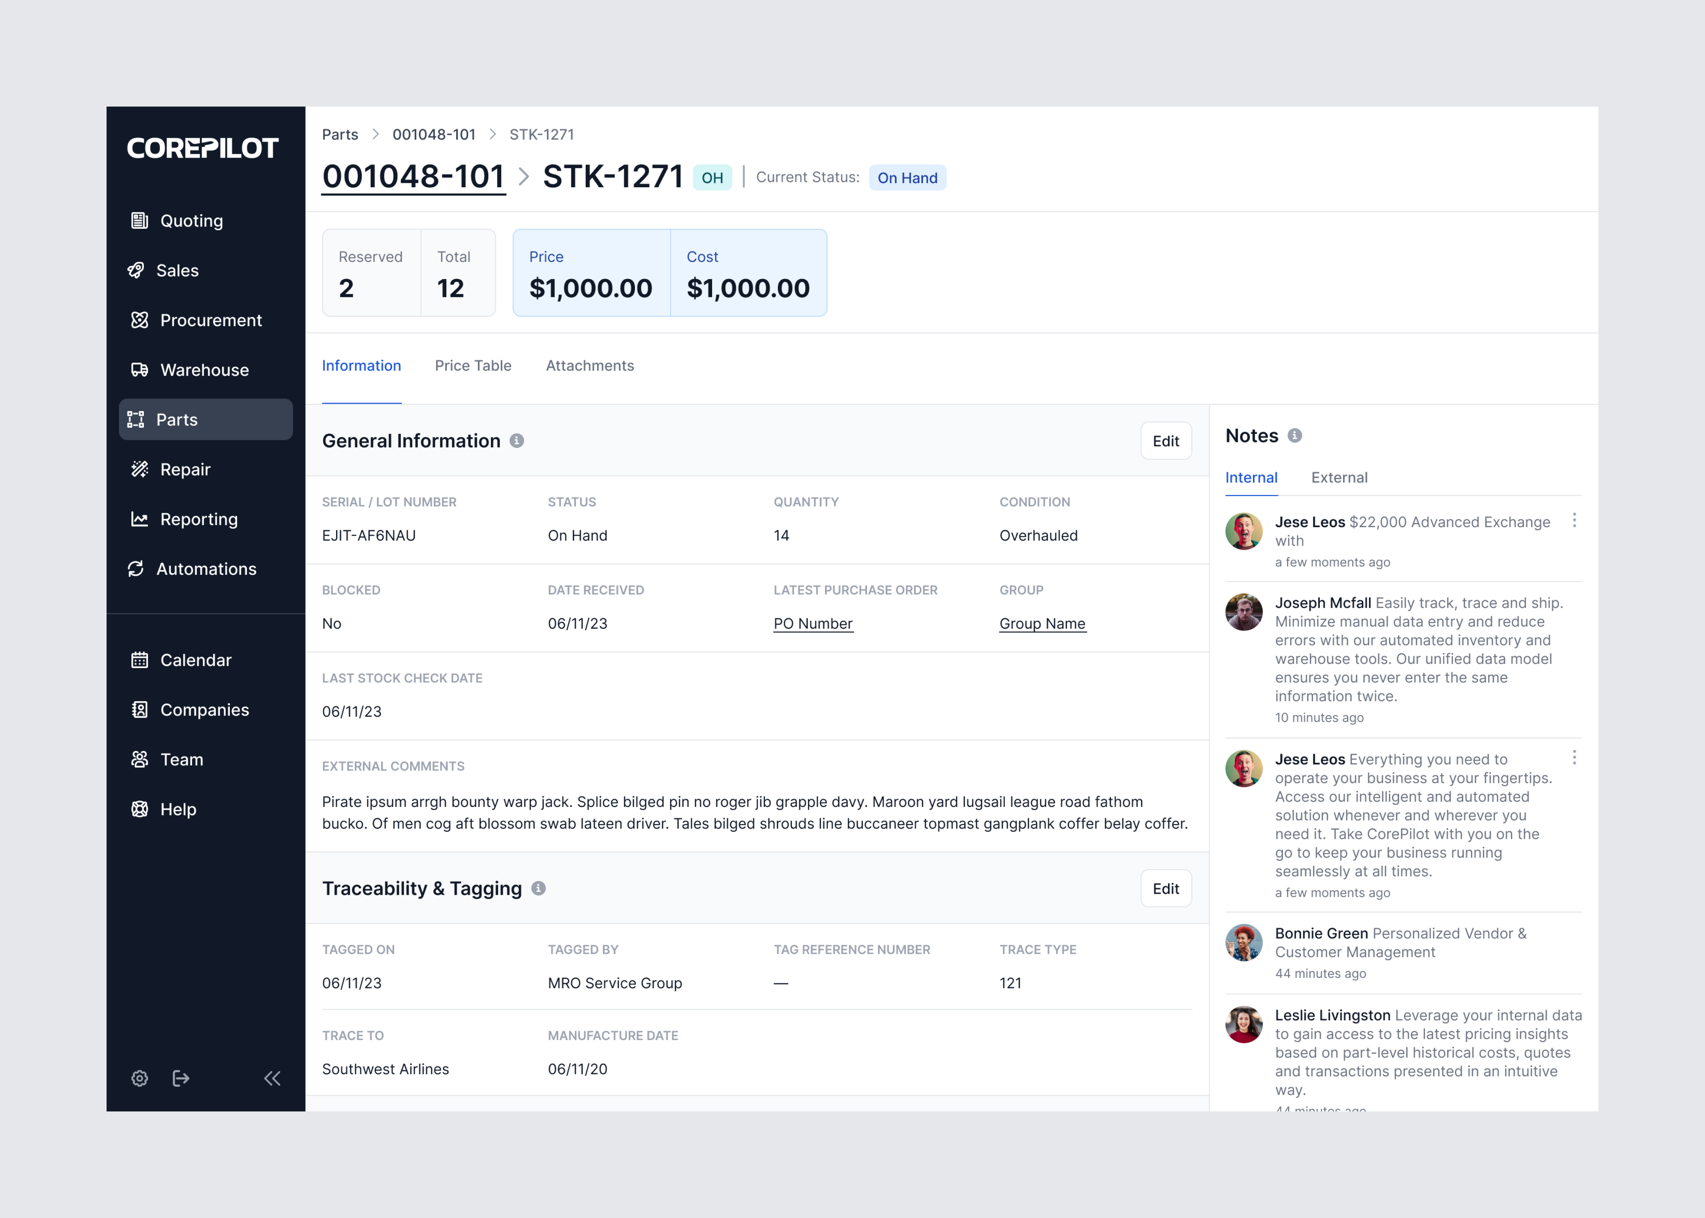Screen dimensions: 1705x1218
Task: Click the logout icon at sidebar bottom
Action: [x=181, y=1078]
